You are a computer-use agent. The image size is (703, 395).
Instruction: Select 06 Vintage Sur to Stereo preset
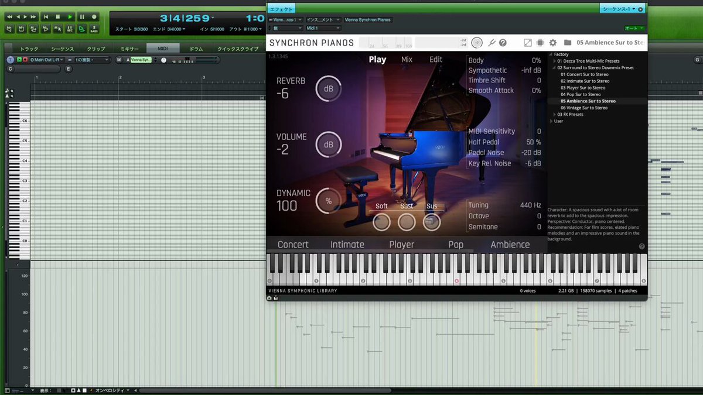(x=583, y=108)
